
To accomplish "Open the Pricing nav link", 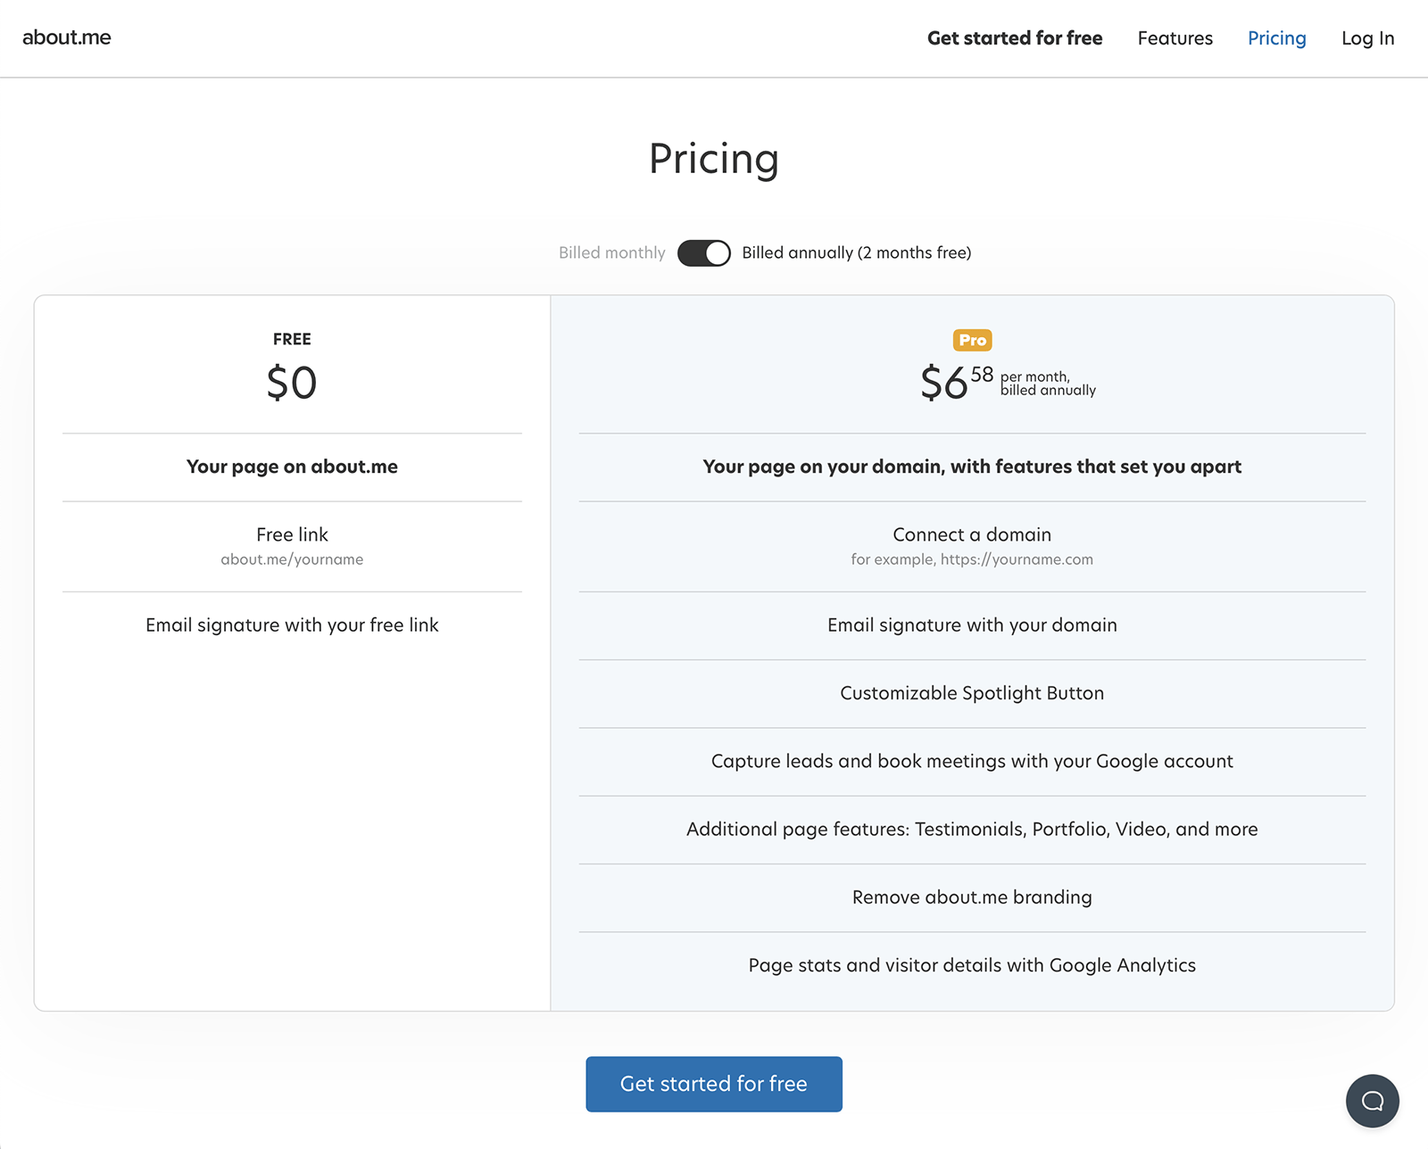I will click(x=1276, y=38).
